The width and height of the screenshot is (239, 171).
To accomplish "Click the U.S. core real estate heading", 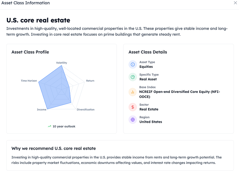I will (x=38, y=20).
